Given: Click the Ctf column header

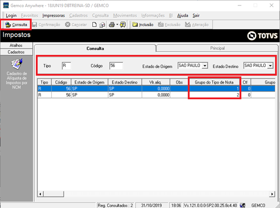Looking at the screenshot, I should pyautogui.click(x=245, y=82).
